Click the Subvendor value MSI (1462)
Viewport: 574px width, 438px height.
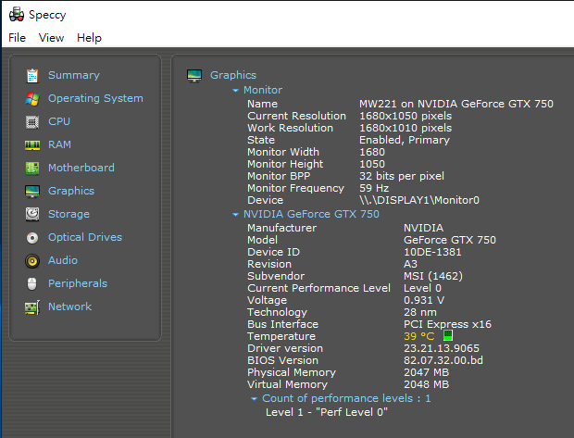433,276
